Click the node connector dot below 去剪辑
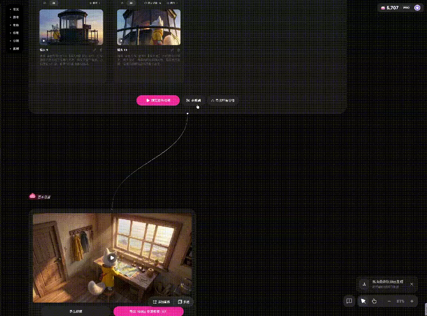The width and height of the screenshot is (427, 316). 187,113
